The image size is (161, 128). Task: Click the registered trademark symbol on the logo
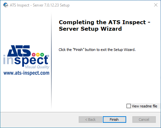(48, 56)
